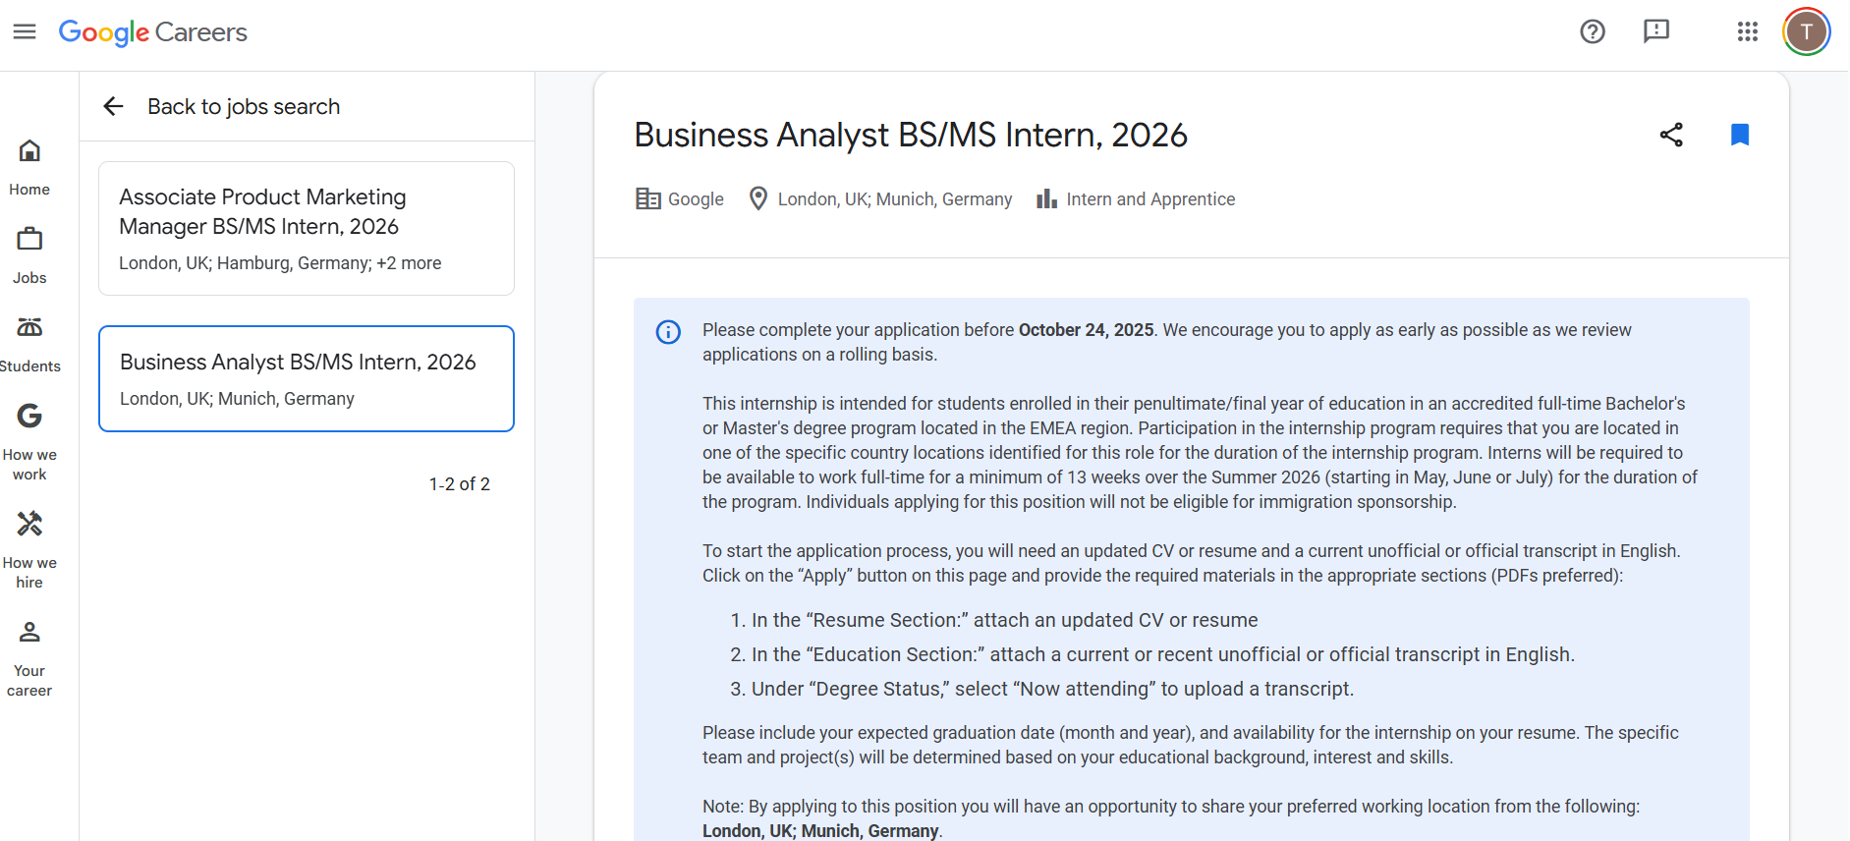Click the Google Careers logo
The image size is (1850, 841).
(153, 32)
